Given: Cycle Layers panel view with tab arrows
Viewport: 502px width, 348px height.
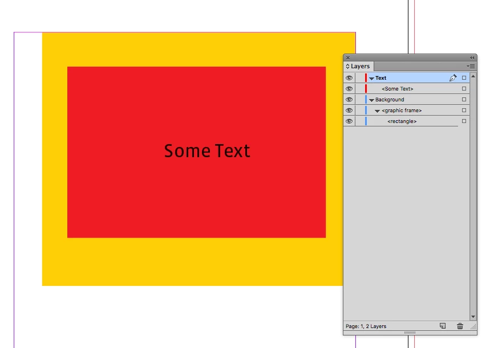Looking at the screenshot, I should pyautogui.click(x=347, y=66).
